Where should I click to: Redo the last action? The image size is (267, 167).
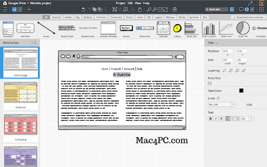point(89,9)
